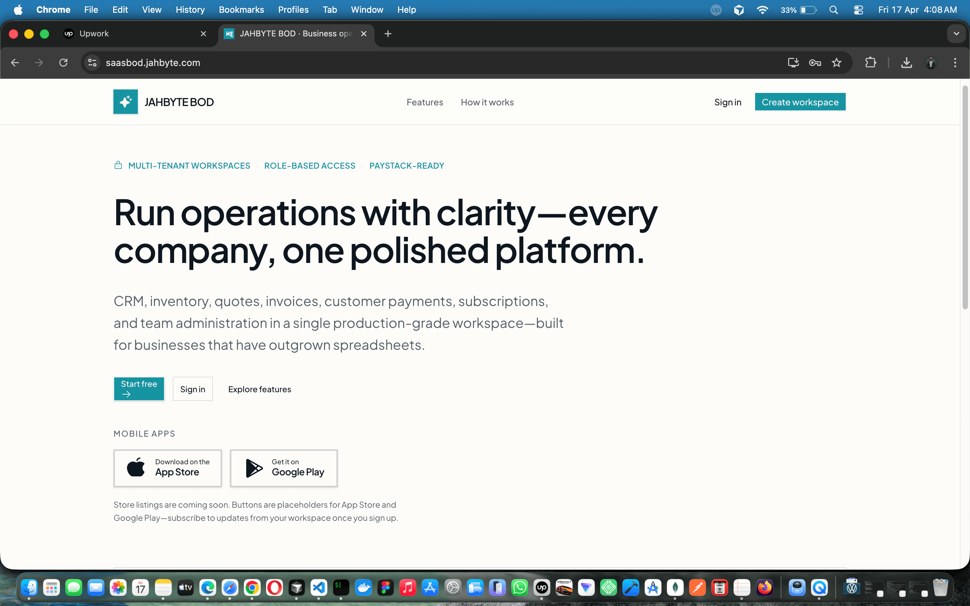This screenshot has height=606, width=970.
Task: Open site settings via the tune icon
Action: [92, 63]
